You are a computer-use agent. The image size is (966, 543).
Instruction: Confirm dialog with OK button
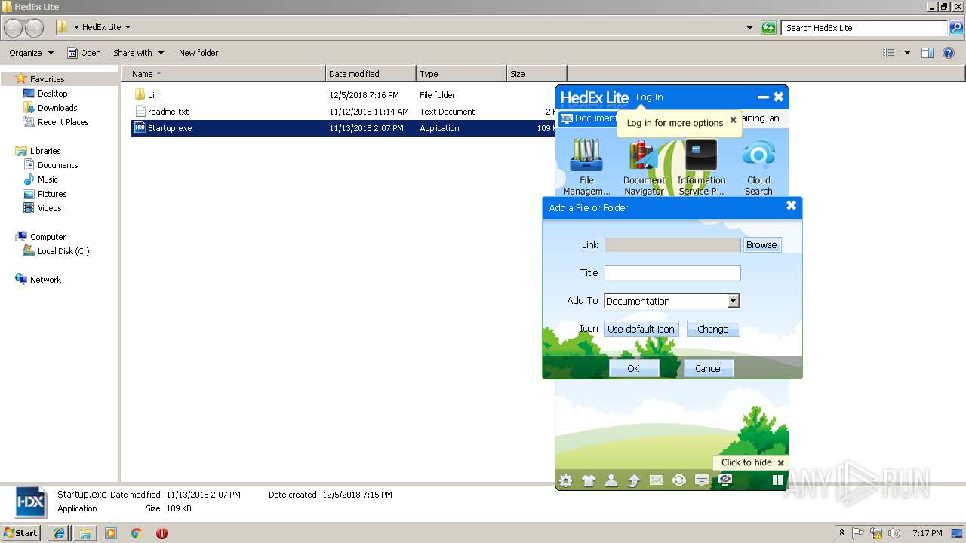[x=634, y=368]
